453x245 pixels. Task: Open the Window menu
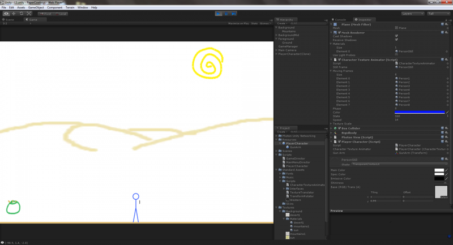click(83, 7)
